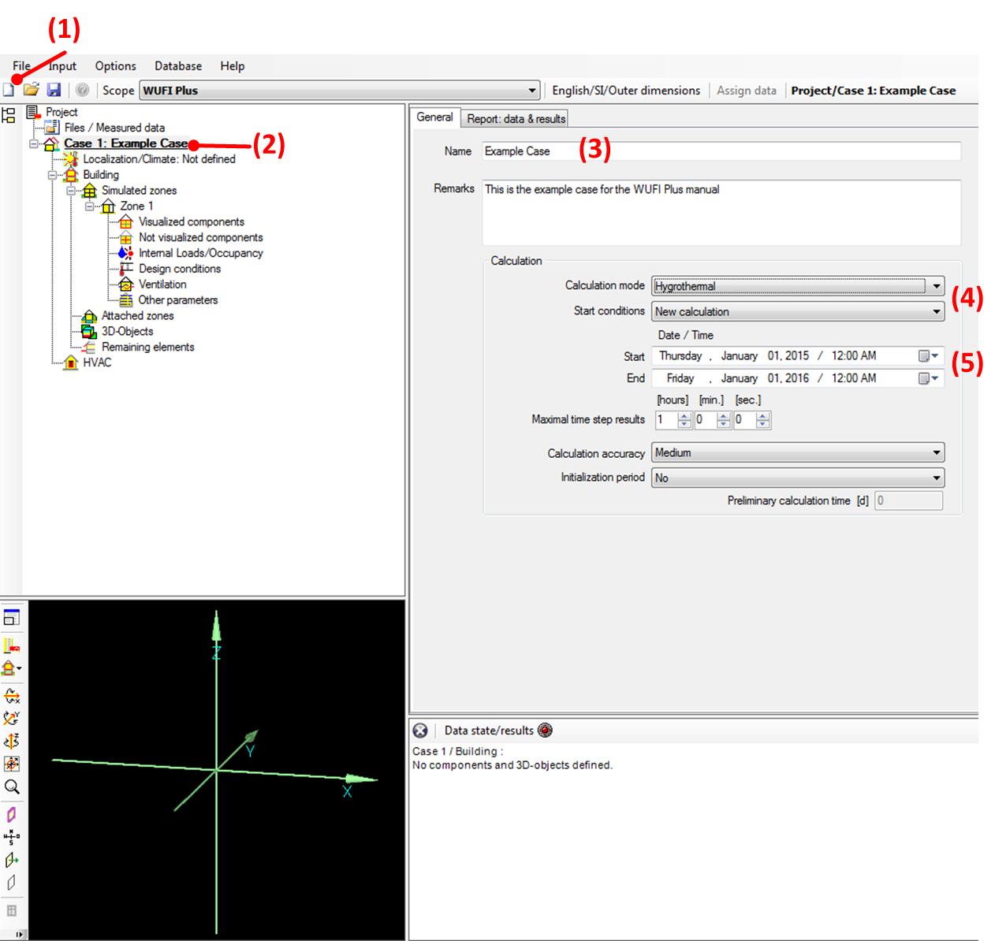Click the greyed help question mark icon
This screenshot has width=1006, height=941.
82,90
